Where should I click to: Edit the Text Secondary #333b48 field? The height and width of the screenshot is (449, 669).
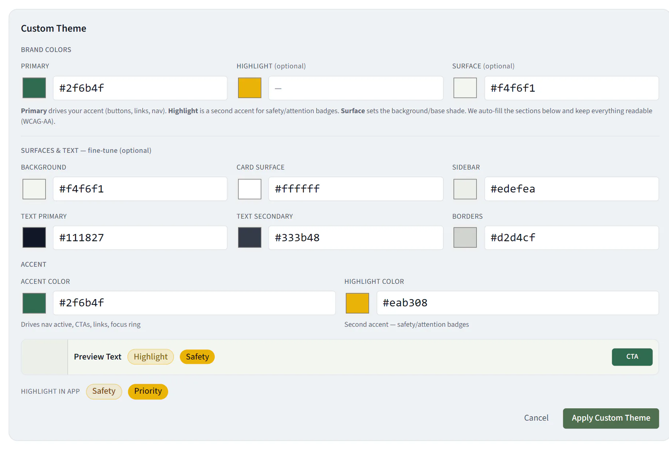356,238
